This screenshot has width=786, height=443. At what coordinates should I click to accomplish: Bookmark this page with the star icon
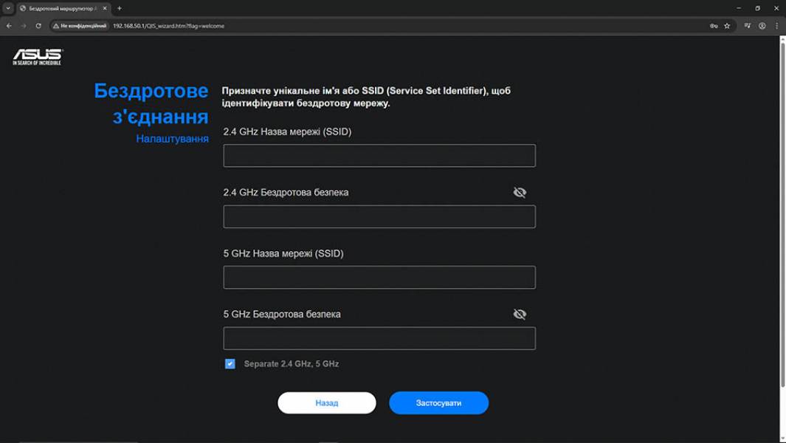tap(727, 26)
